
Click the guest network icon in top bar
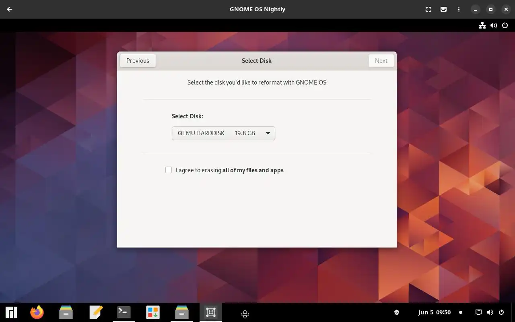click(482, 25)
